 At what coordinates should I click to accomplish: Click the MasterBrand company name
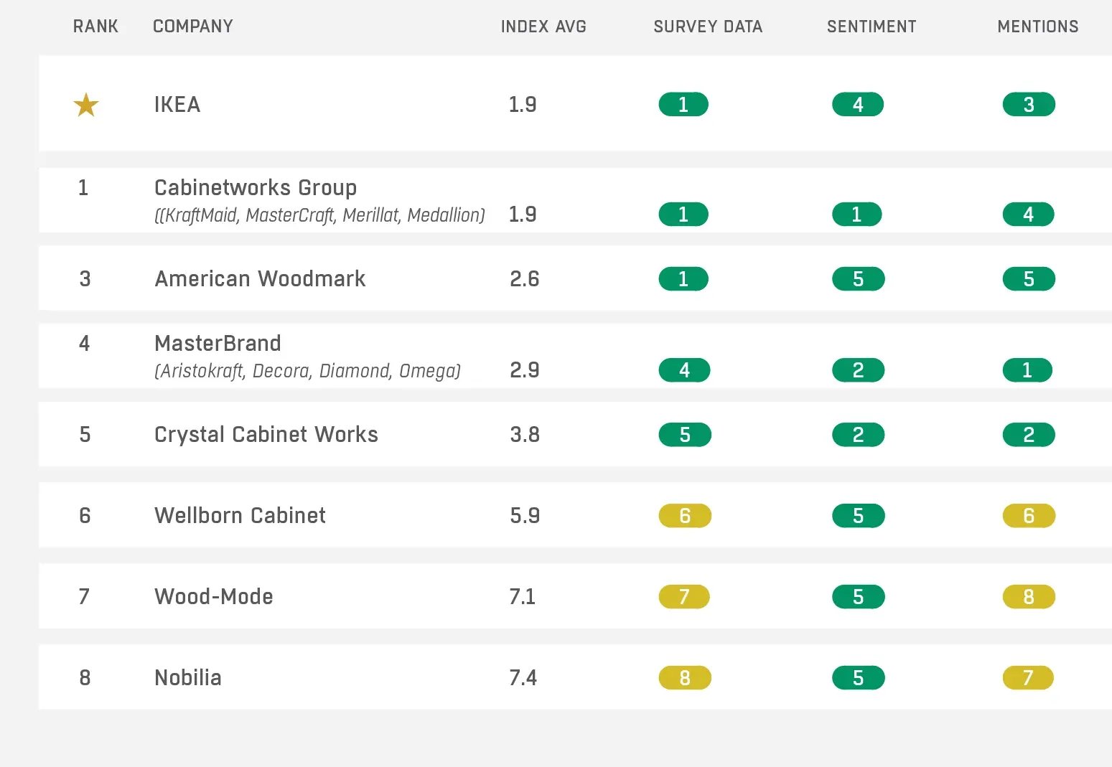[x=218, y=344]
